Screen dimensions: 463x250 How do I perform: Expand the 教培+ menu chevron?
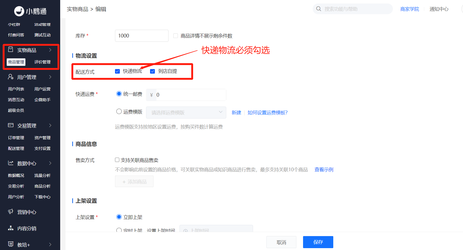(x=50, y=244)
